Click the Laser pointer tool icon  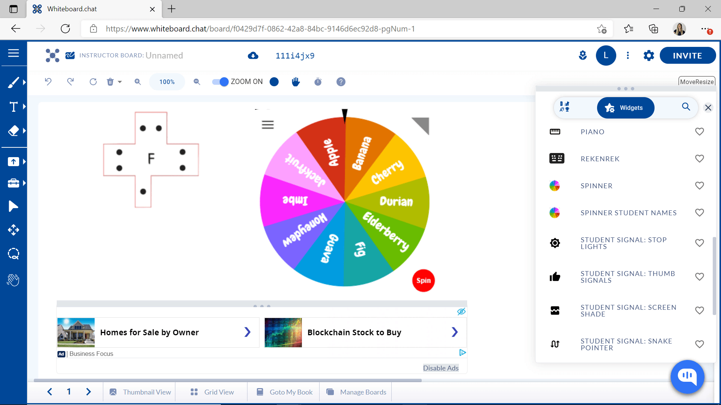click(14, 207)
